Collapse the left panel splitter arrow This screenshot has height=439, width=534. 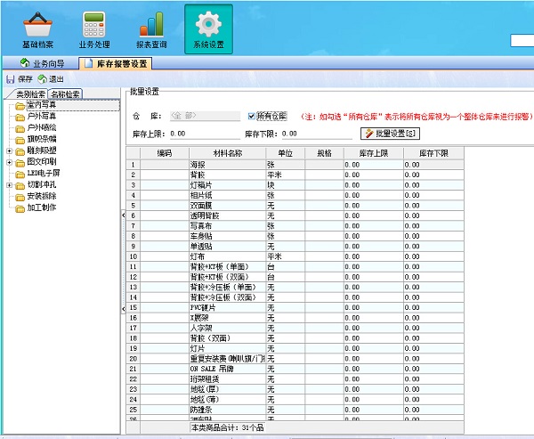(x=123, y=215)
